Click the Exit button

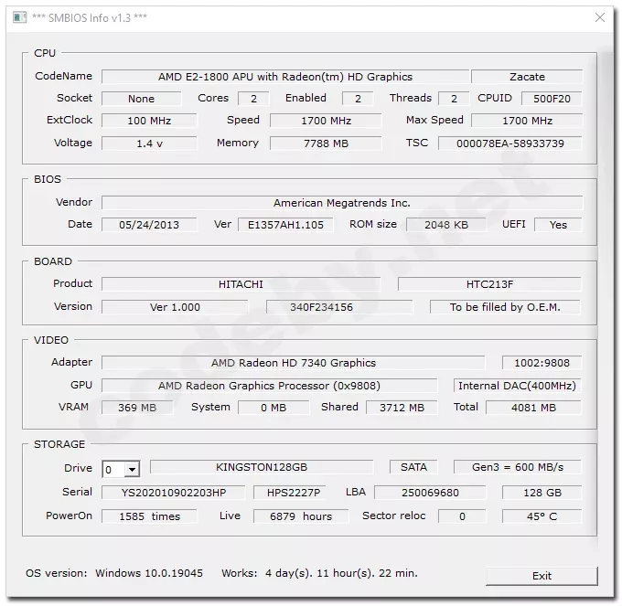click(542, 576)
